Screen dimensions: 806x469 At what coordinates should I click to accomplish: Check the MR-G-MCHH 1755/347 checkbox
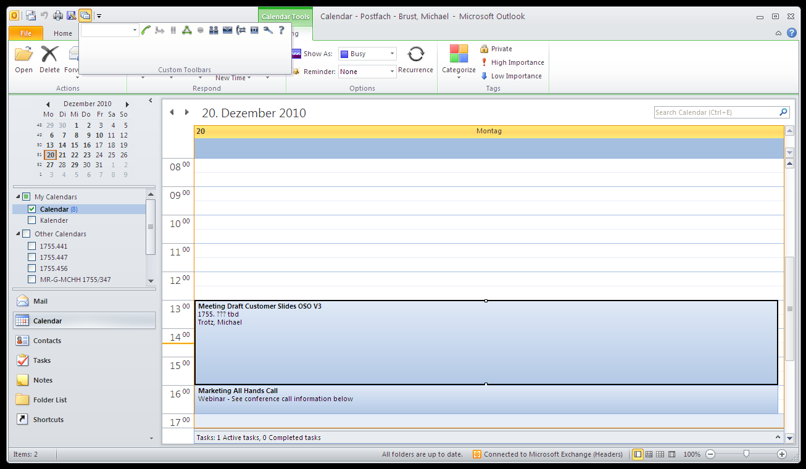32,280
